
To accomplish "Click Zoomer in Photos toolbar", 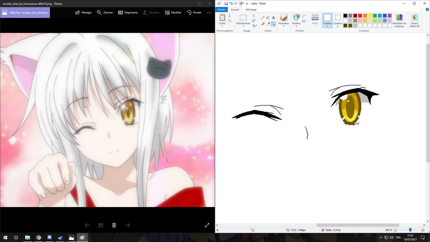I will 105,13.
